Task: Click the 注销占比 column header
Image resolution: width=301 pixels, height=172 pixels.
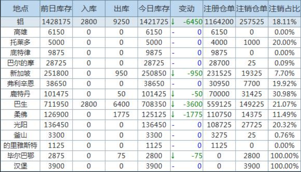Action: 284,8
